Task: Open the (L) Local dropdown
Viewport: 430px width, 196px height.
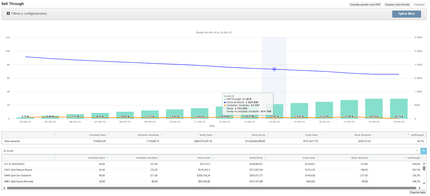Action: 210,151
